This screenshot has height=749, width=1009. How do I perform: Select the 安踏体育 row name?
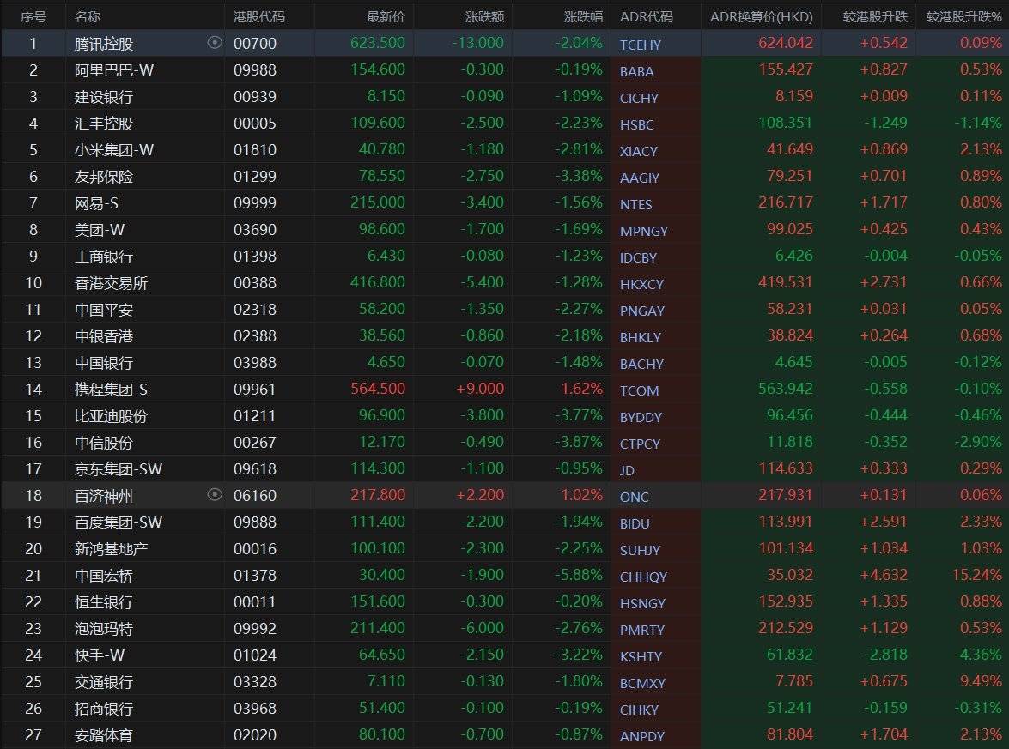[x=104, y=735]
